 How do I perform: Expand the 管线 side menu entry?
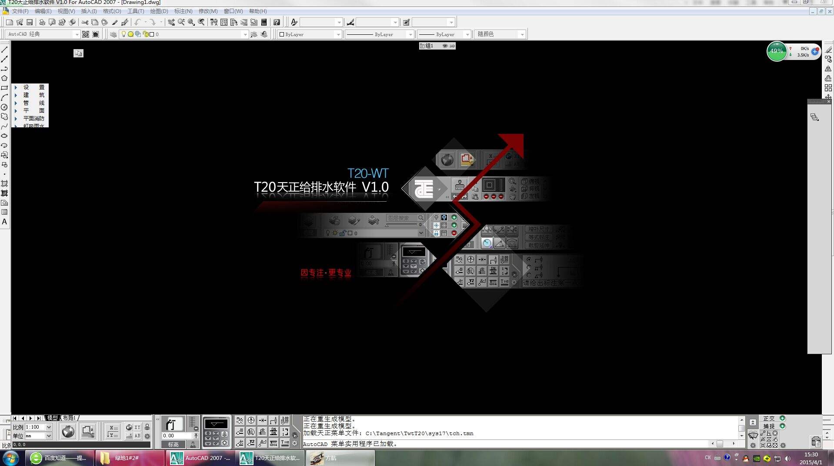pyautogui.click(x=30, y=103)
